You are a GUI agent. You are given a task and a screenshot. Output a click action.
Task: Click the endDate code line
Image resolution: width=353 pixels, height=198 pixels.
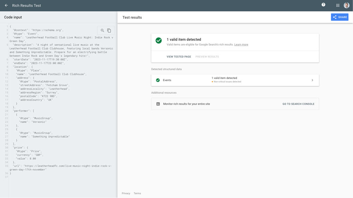(x=39, y=63)
